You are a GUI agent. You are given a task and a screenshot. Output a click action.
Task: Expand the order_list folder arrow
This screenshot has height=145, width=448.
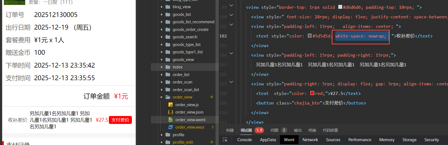pyautogui.click(x=161, y=75)
